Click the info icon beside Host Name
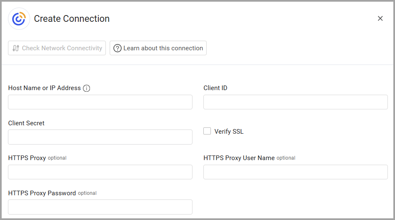 (x=87, y=88)
